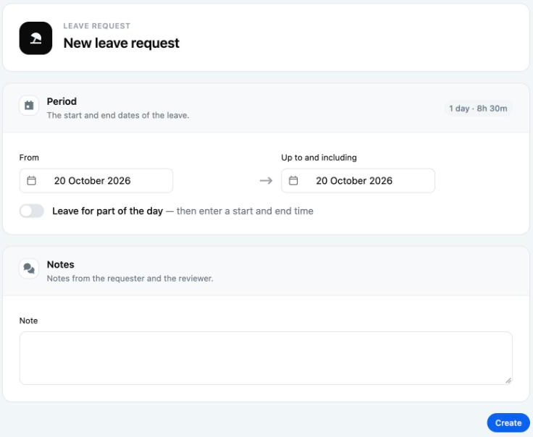Click the 'From' field label

tap(29, 158)
